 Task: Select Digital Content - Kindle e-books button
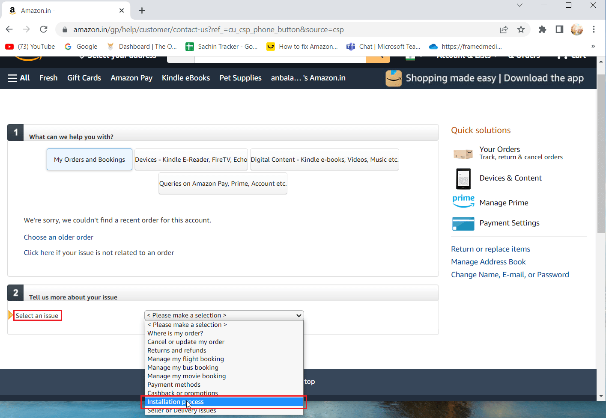[x=325, y=160]
